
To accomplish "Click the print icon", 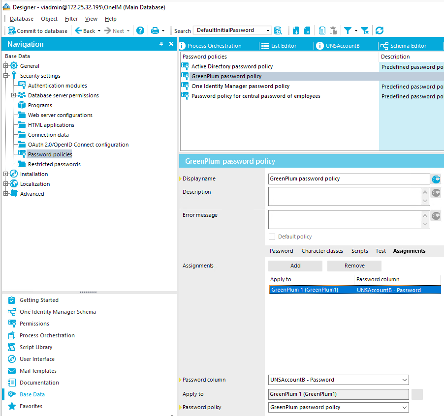I will [x=155, y=30].
